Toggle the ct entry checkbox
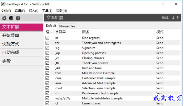This screenshot has width=184, height=106. [47, 103]
